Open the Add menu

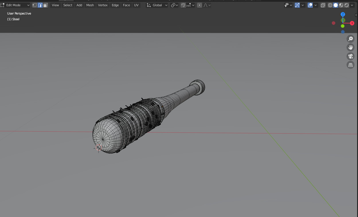click(x=79, y=5)
